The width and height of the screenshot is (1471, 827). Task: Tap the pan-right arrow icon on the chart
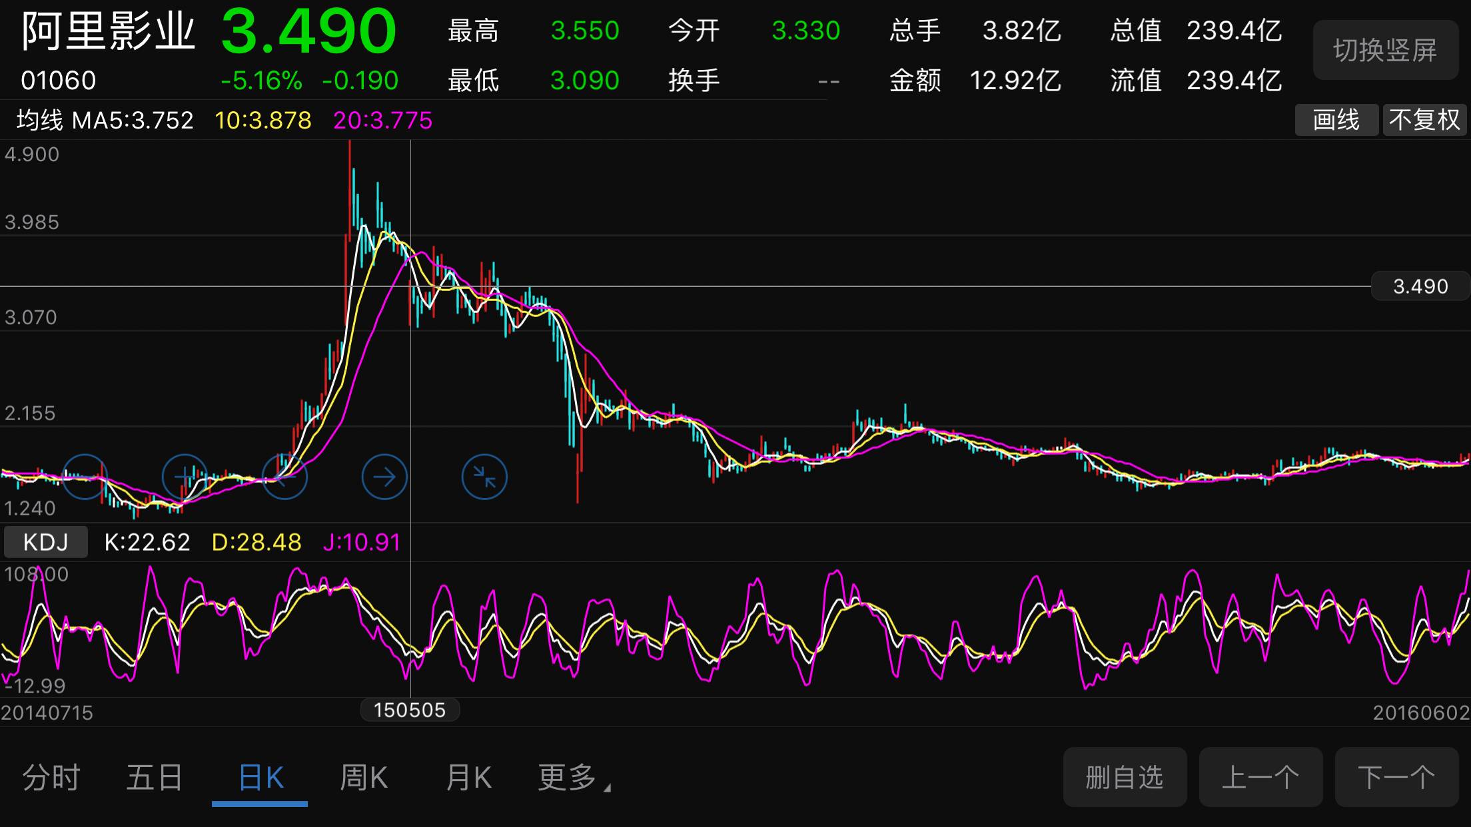(384, 476)
